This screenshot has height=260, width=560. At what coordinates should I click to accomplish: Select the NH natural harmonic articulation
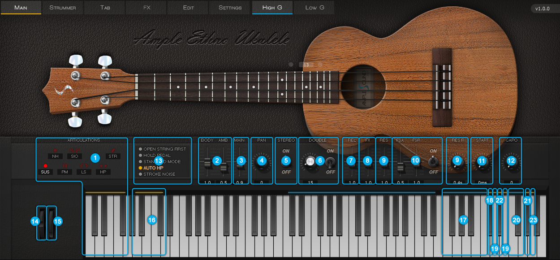[x=55, y=156]
